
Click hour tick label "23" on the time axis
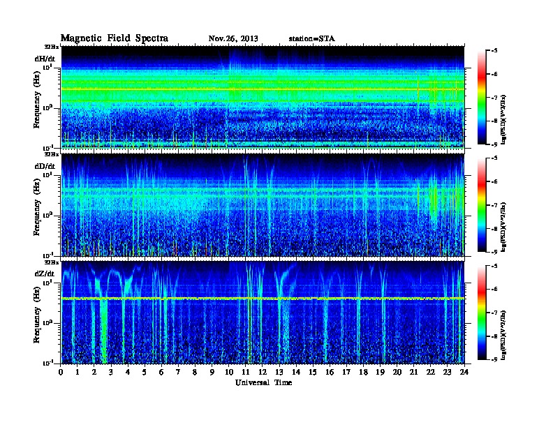[447, 372]
